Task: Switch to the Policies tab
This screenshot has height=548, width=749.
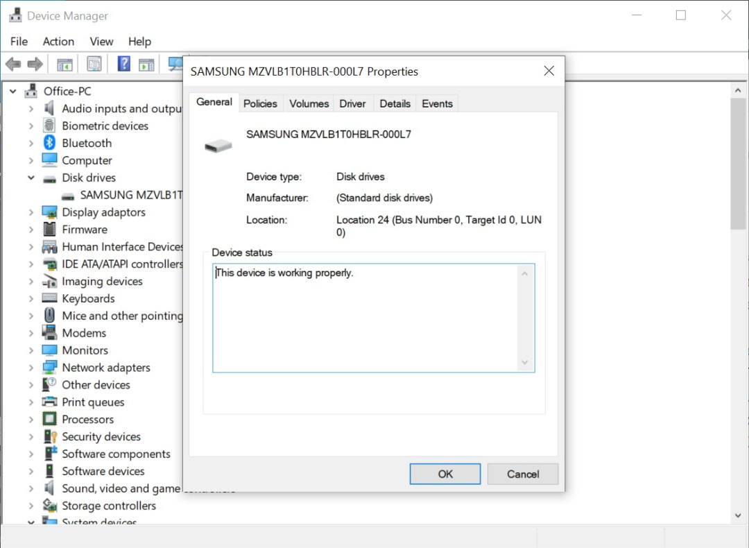Action: (x=260, y=103)
